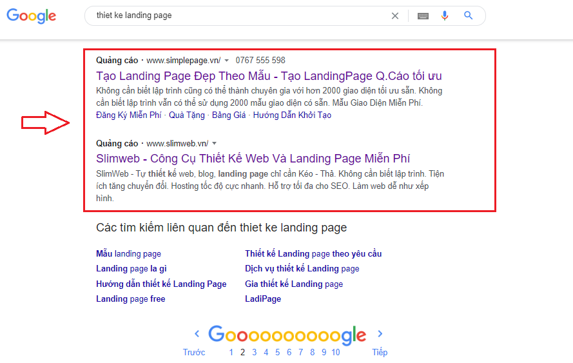The width and height of the screenshot is (573, 363).
Task: Click the Tiếp next page link
Action: click(380, 352)
